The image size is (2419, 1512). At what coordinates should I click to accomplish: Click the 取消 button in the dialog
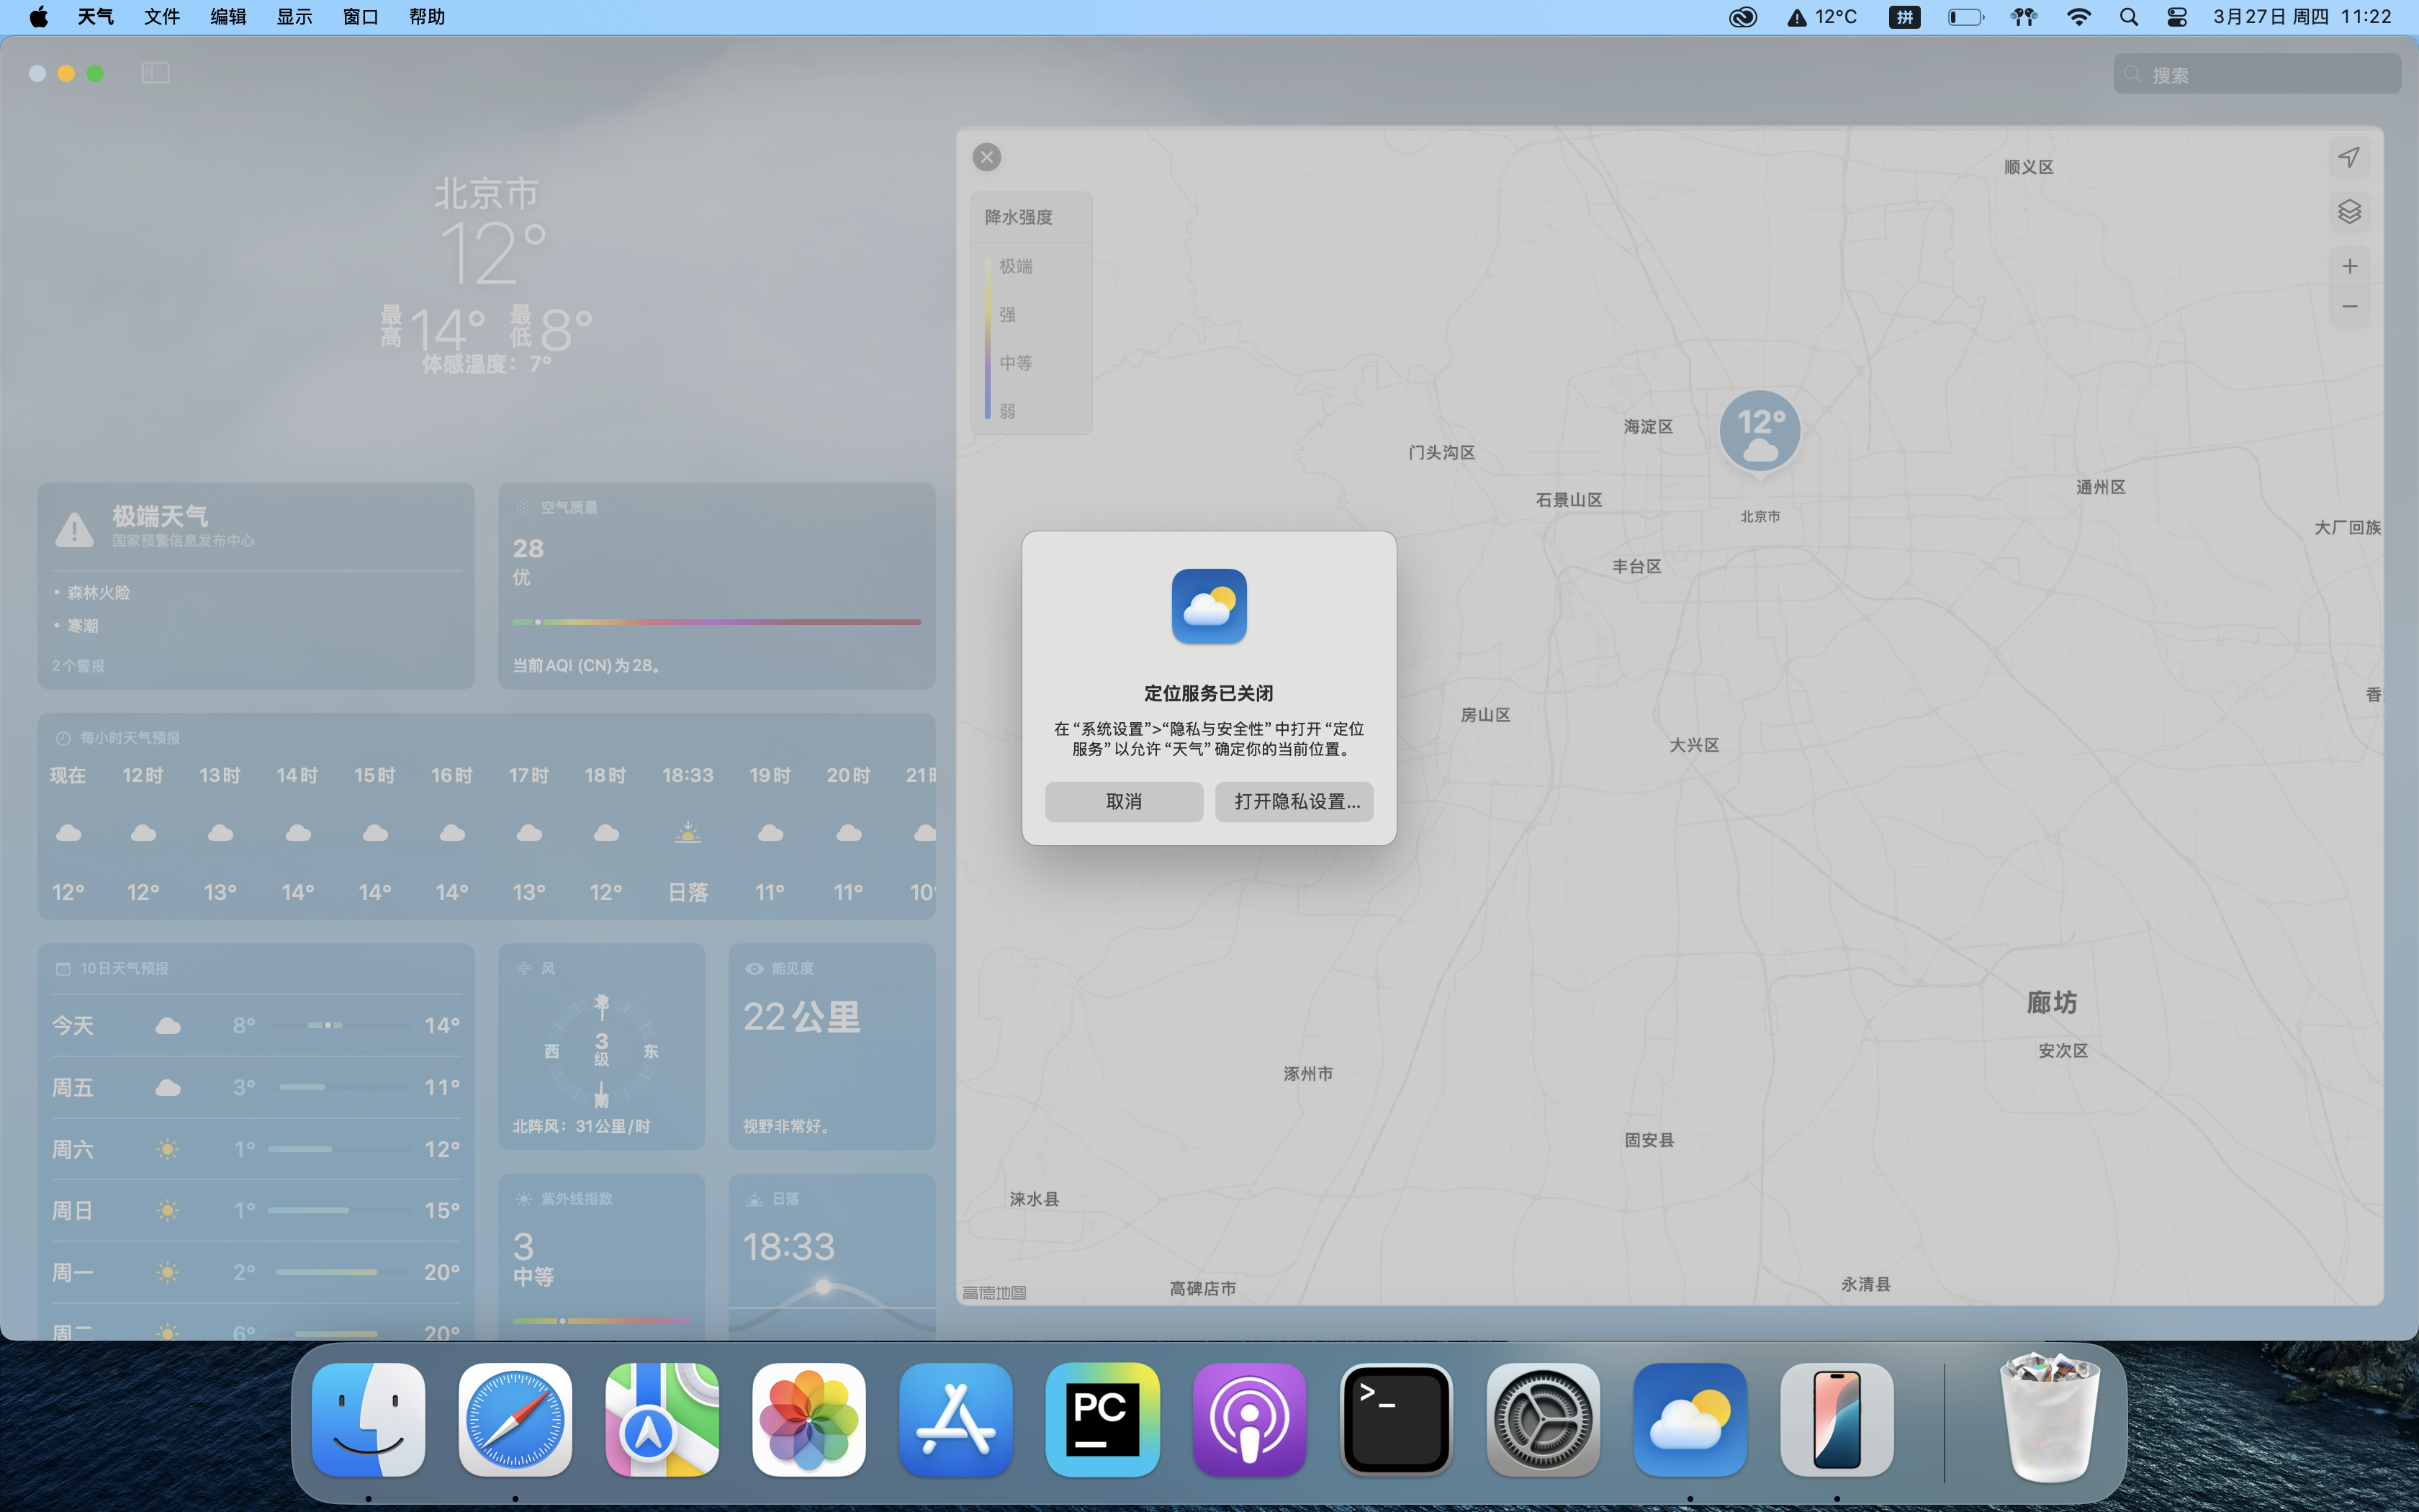coord(1124,802)
